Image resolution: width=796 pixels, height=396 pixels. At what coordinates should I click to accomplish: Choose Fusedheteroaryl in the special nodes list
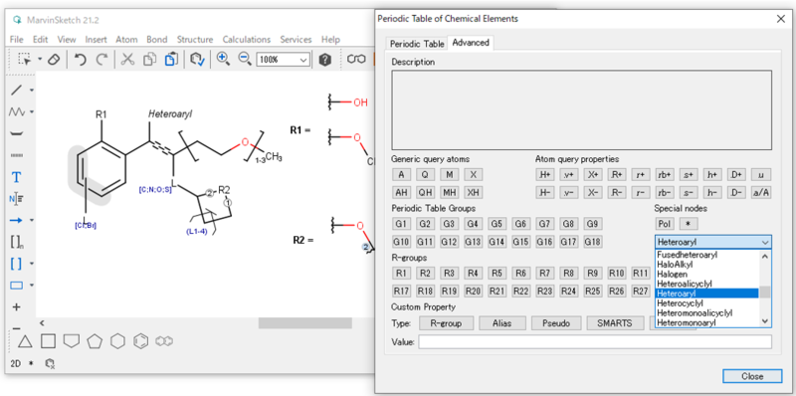coord(706,255)
